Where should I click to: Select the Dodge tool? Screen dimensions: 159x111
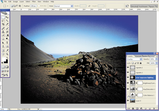click(7, 39)
